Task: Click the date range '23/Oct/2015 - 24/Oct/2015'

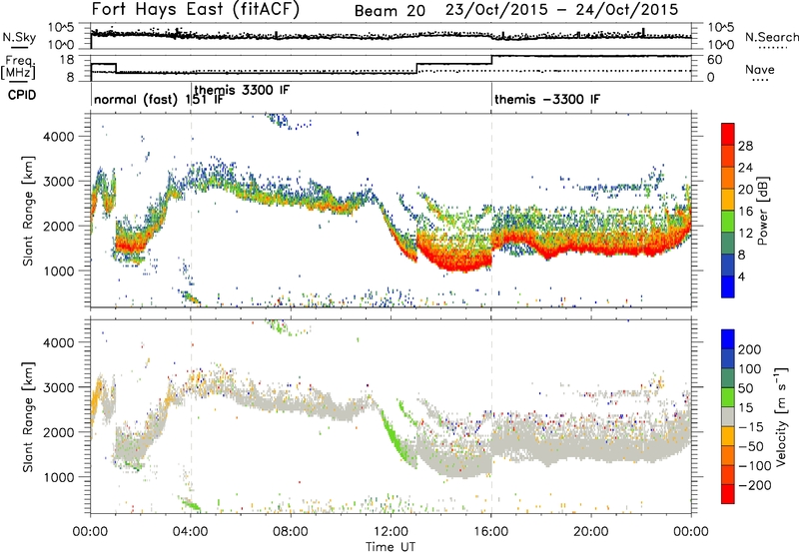Action: [561, 10]
